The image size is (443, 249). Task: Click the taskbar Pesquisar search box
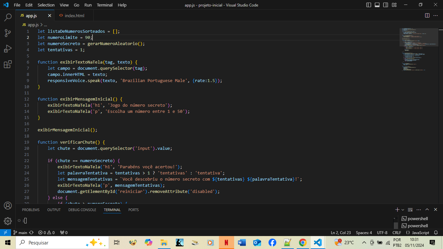coord(62,243)
